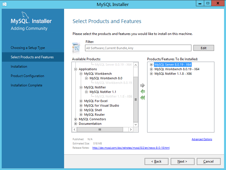
Task: Expand the MySQL For Excel node
Action: coord(81,101)
